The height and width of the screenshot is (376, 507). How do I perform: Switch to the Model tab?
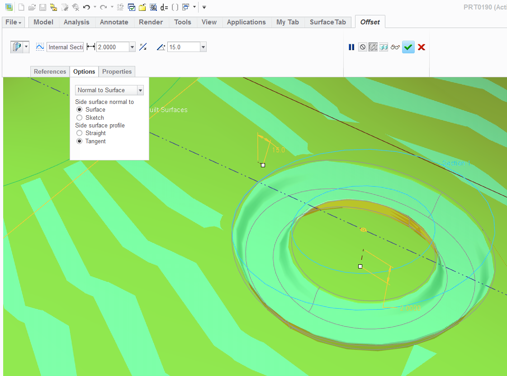click(x=43, y=22)
